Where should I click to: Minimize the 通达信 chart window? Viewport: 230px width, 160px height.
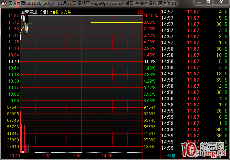tap(199, 2)
